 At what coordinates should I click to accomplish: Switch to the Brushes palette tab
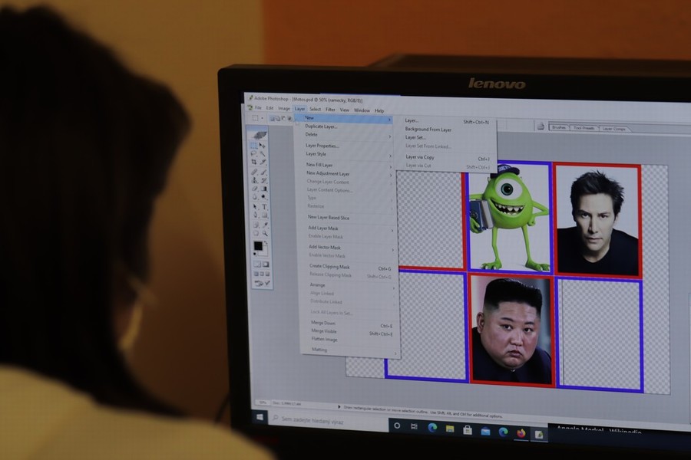559,128
